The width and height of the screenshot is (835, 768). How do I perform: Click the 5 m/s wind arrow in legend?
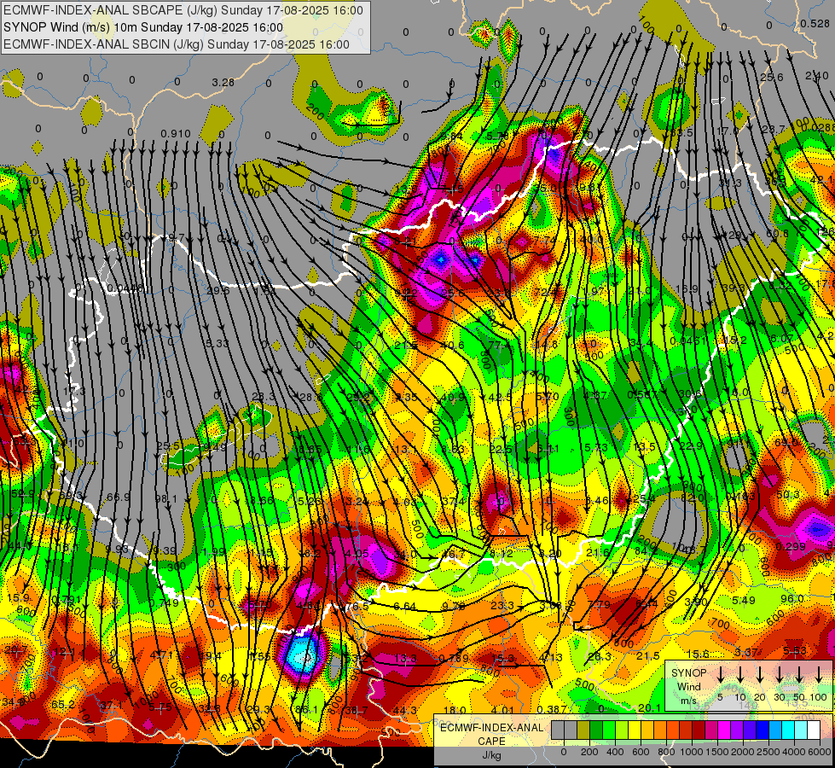(x=720, y=675)
